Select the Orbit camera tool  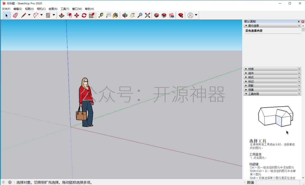[125, 15]
